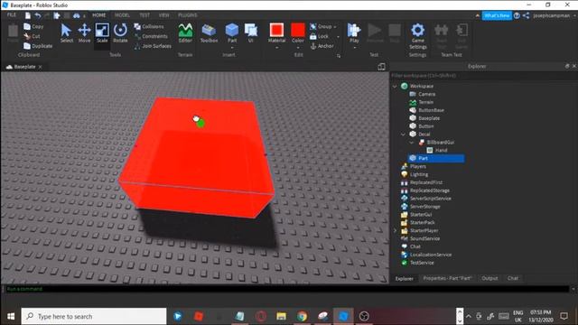Image resolution: width=578 pixels, height=325 pixels.
Task: Activate the Select tool
Action: click(66, 33)
